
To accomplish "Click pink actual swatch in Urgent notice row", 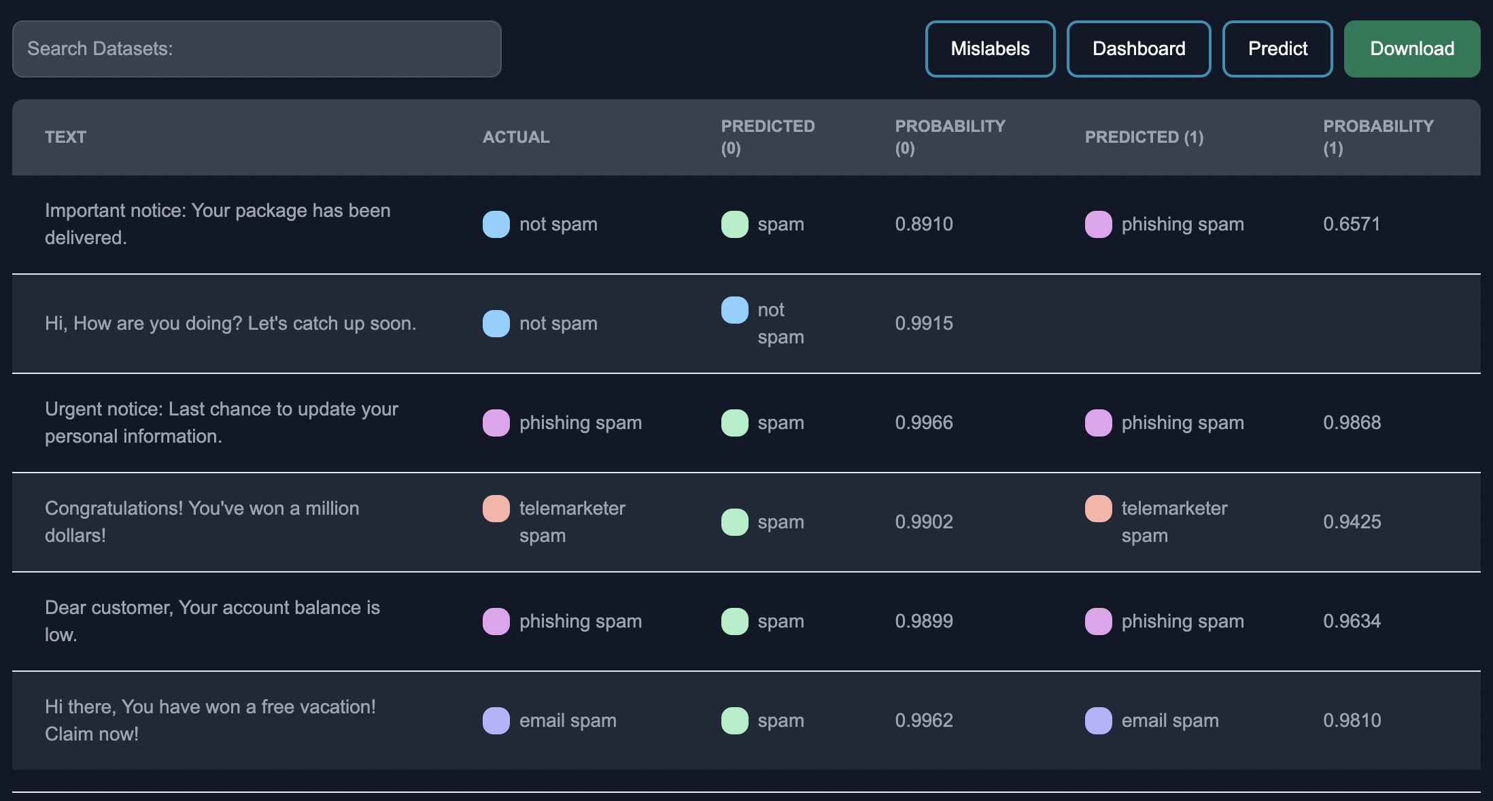I will (496, 423).
